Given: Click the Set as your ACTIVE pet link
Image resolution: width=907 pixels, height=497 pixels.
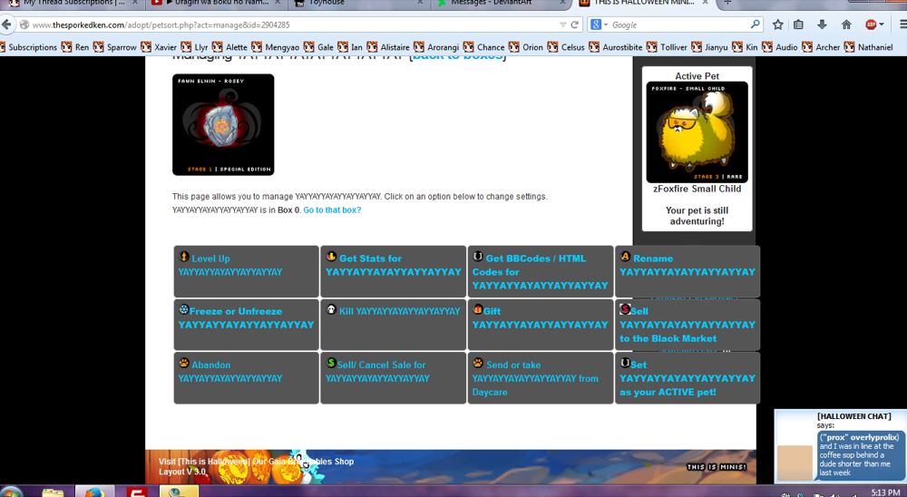Looking at the screenshot, I should [688, 378].
